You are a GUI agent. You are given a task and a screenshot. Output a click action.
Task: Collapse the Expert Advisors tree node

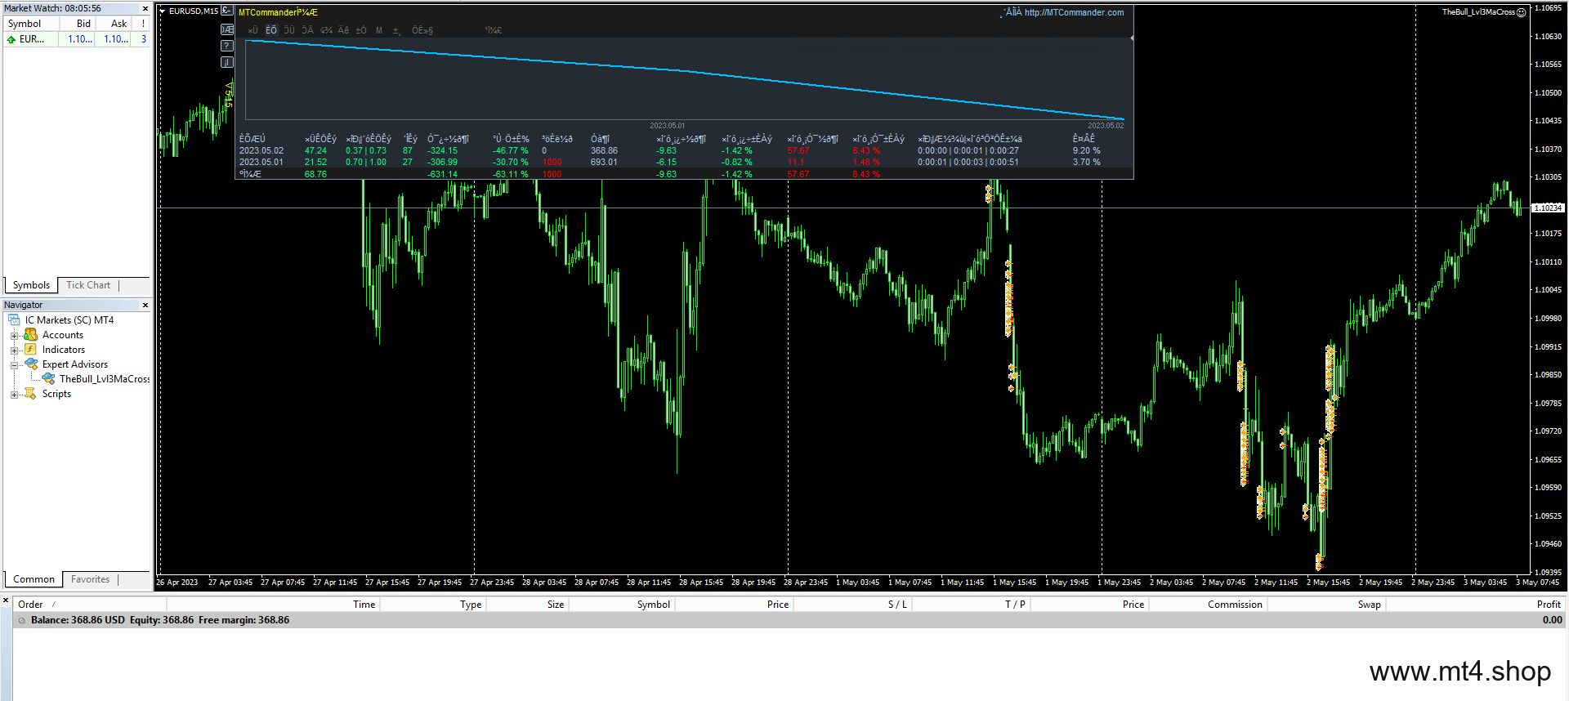[x=14, y=364]
